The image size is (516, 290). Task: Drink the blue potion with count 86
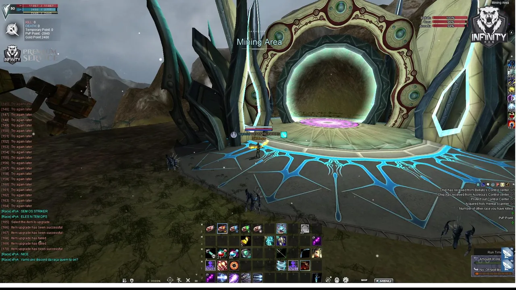pyautogui.click(x=234, y=253)
